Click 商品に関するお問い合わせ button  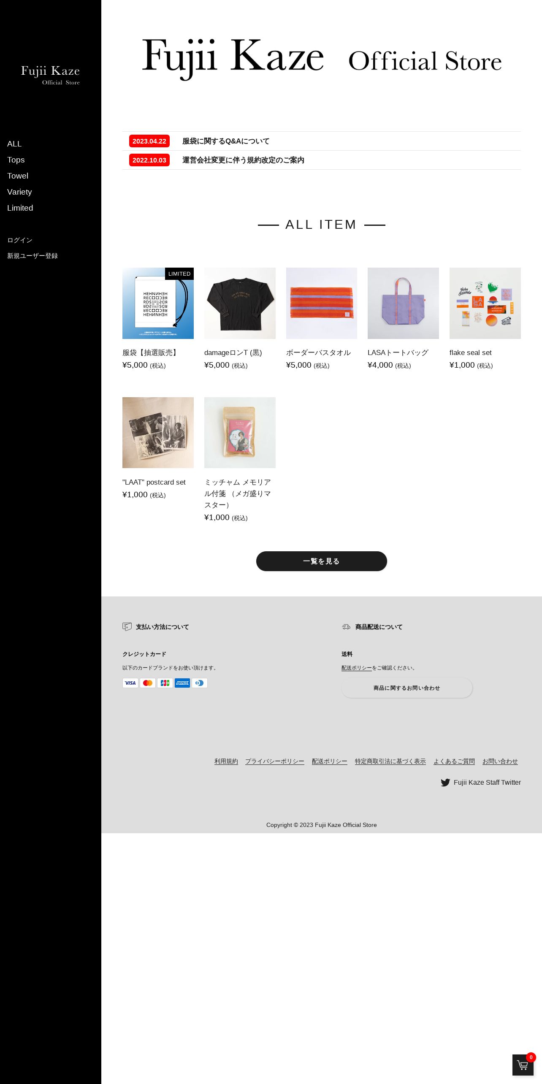click(407, 688)
